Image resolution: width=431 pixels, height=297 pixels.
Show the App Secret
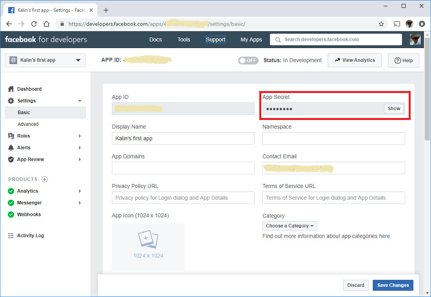[394, 109]
